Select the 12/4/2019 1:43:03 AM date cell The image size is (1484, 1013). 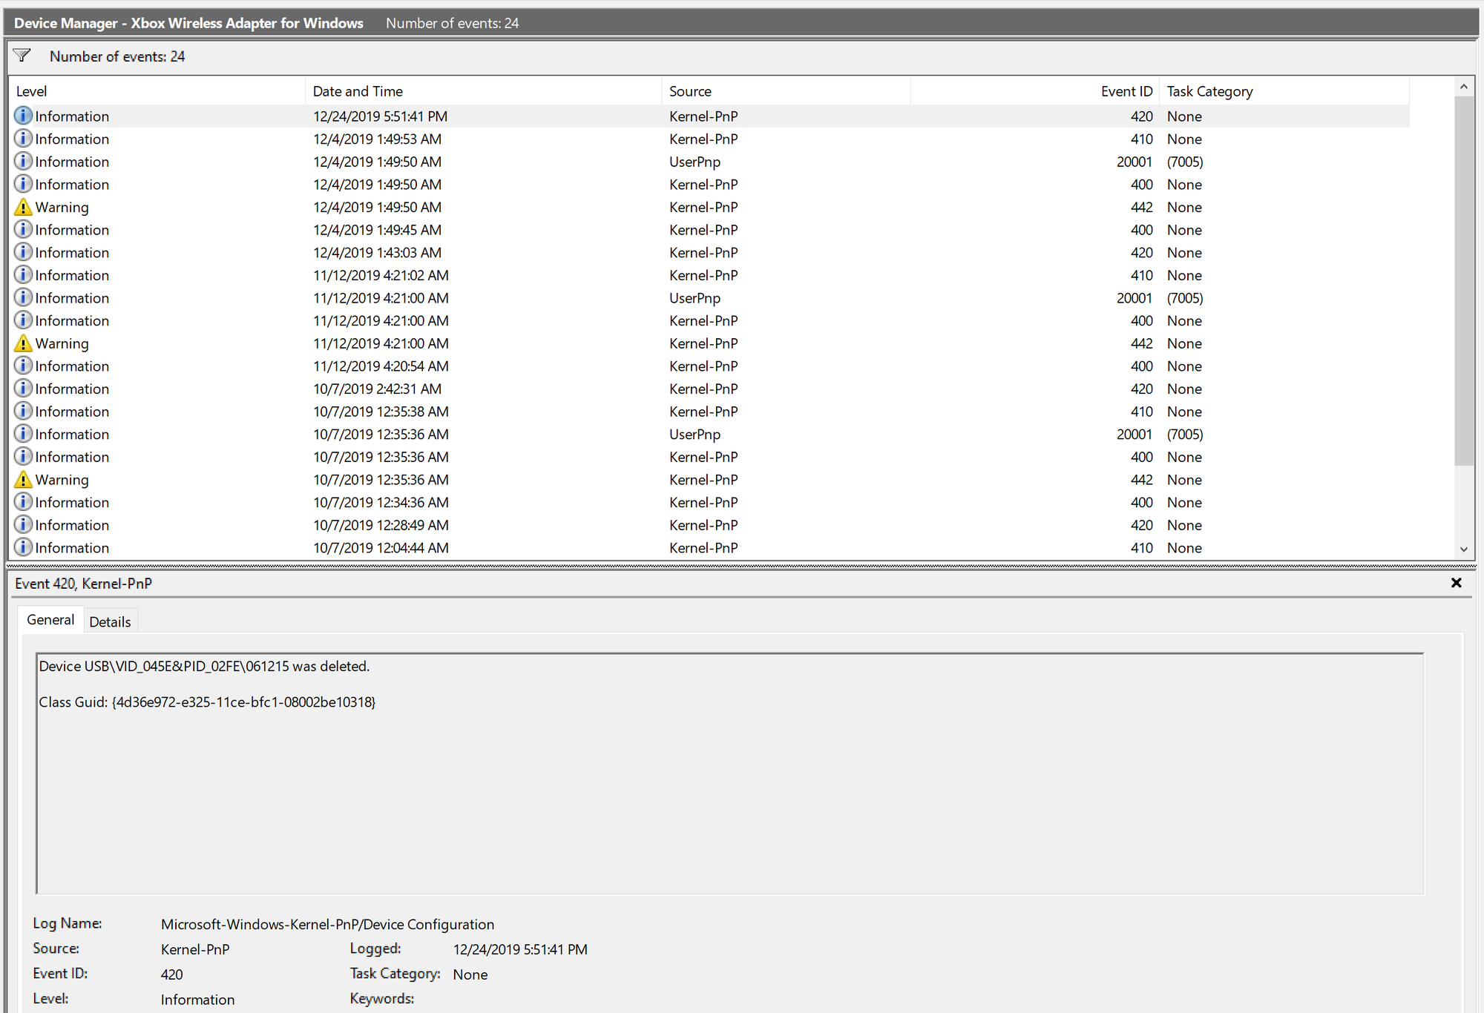pyautogui.click(x=377, y=252)
